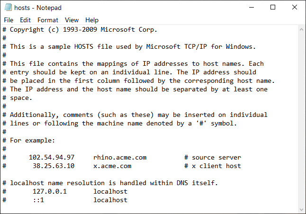Place cursor on 127.0.0.1 address
306x214 pixels.
[50, 191]
